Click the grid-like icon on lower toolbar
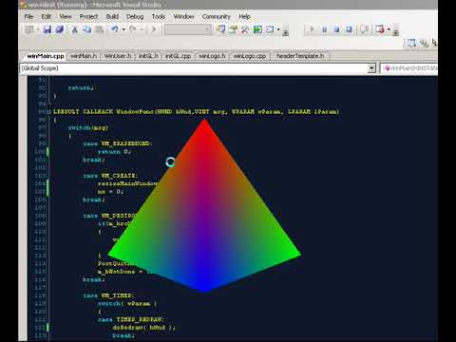The height and width of the screenshot is (342, 456). pyautogui.click(x=410, y=43)
